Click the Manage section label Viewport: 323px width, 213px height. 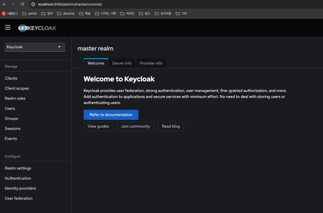pyautogui.click(x=11, y=67)
